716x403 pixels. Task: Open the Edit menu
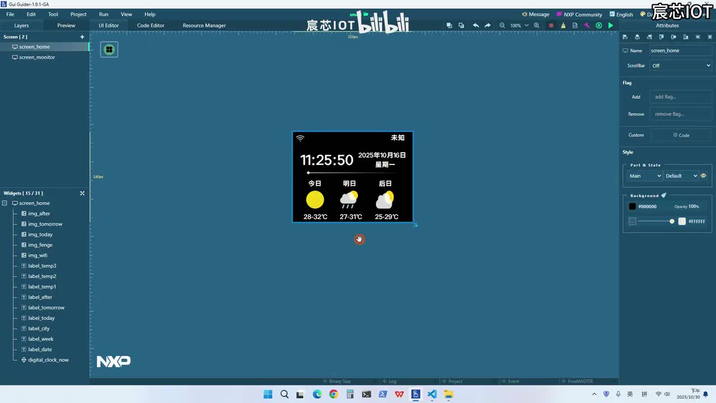[x=31, y=14]
